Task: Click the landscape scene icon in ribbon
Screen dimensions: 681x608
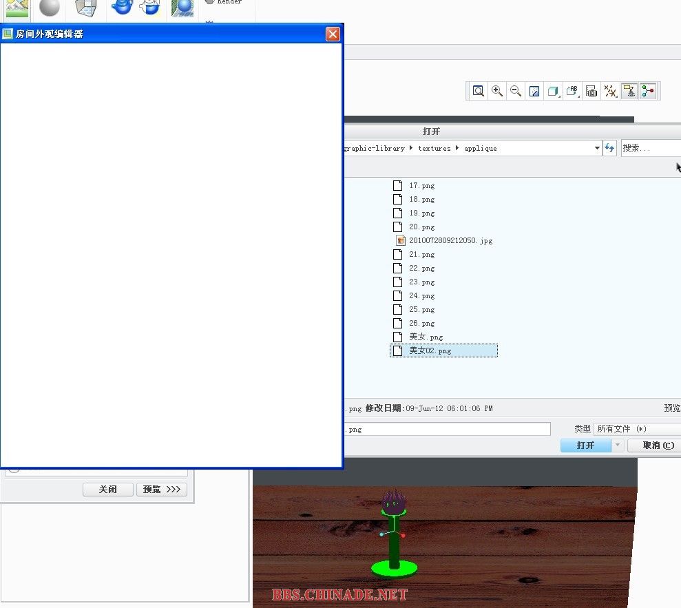Action: [17, 8]
